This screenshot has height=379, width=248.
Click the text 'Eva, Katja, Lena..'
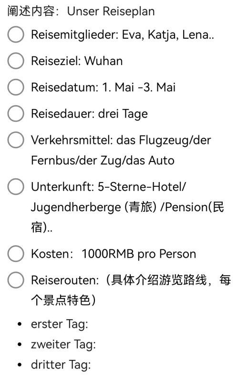click(x=168, y=35)
